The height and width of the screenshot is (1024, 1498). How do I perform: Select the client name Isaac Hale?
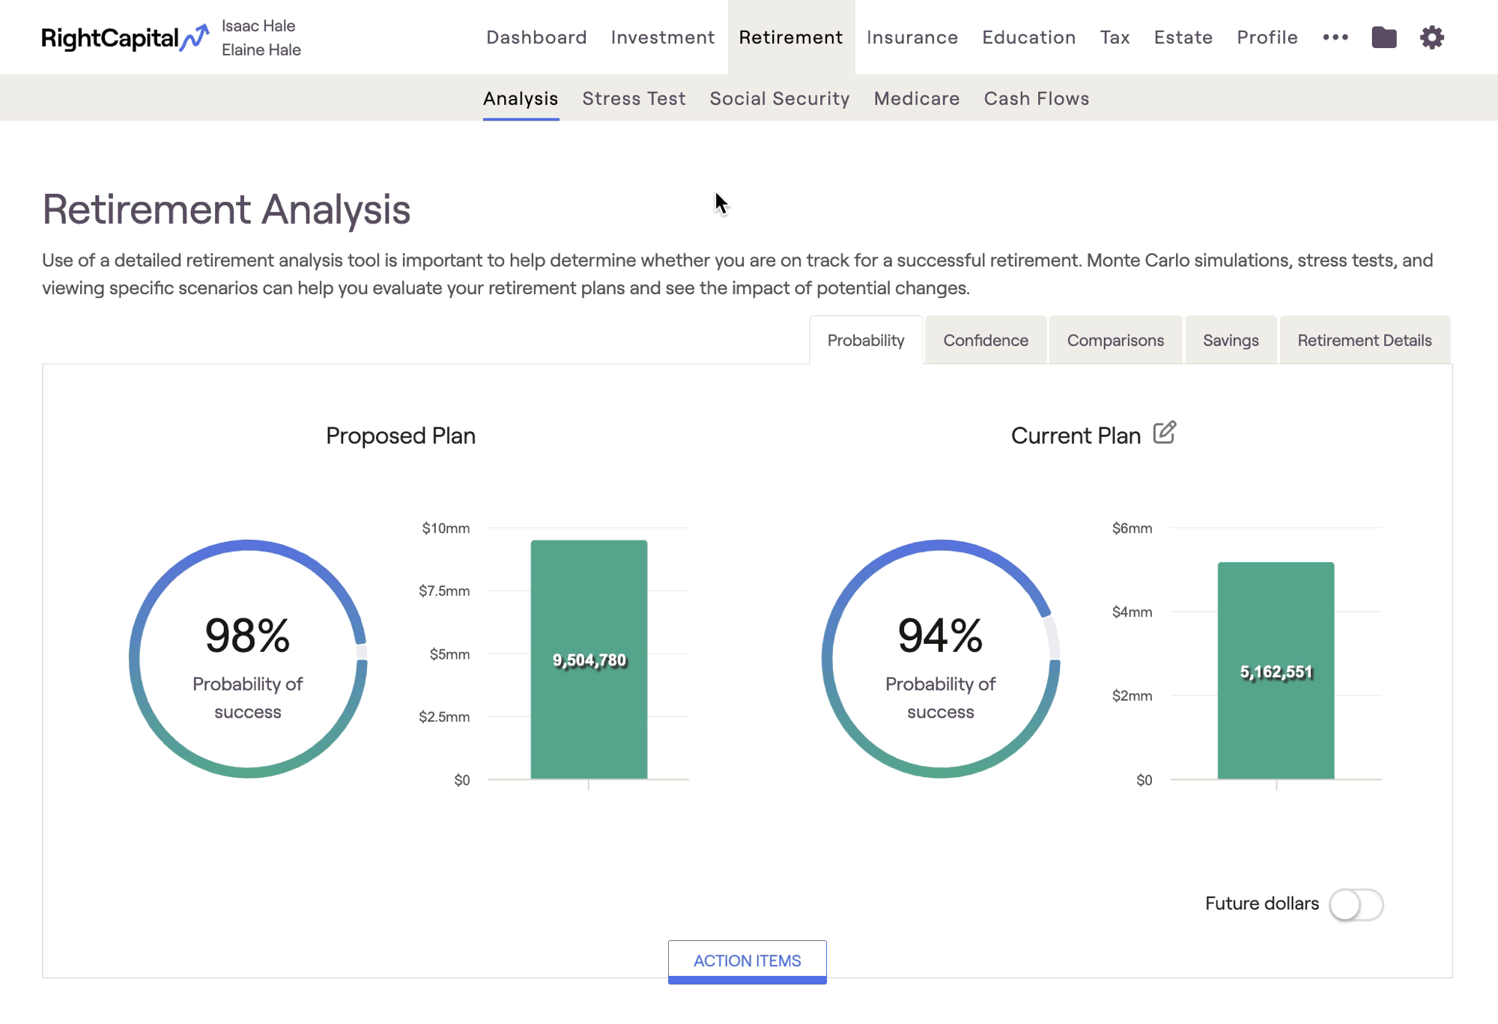point(258,25)
